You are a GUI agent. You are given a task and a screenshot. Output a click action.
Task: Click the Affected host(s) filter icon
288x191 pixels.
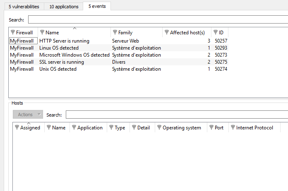tap(167, 32)
